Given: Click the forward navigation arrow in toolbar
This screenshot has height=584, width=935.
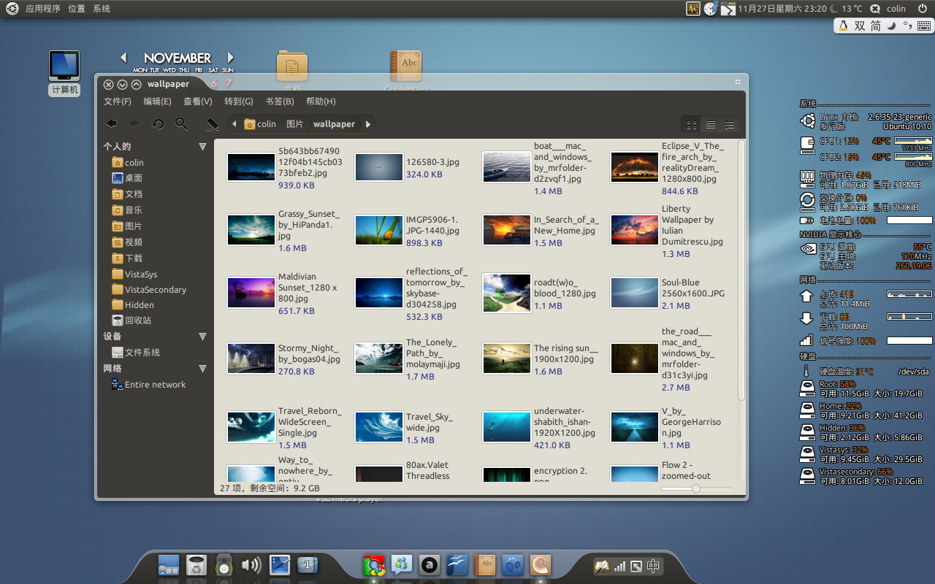Looking at the screenshot, I should tap(134, 124).
